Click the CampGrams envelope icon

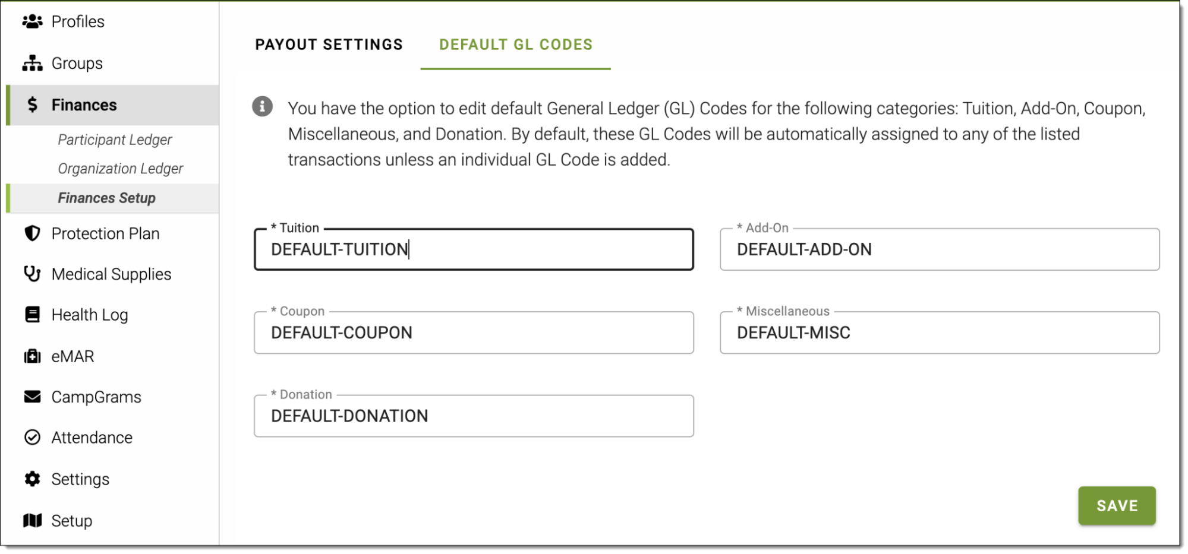pyautogui.click(x=32, y=397)
